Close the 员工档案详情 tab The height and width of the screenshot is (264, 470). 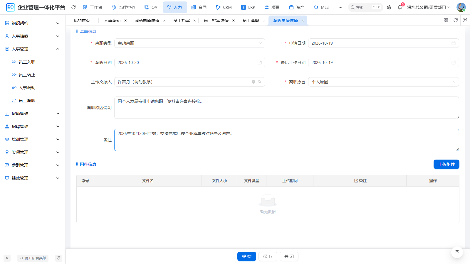[x=234, y=21]
